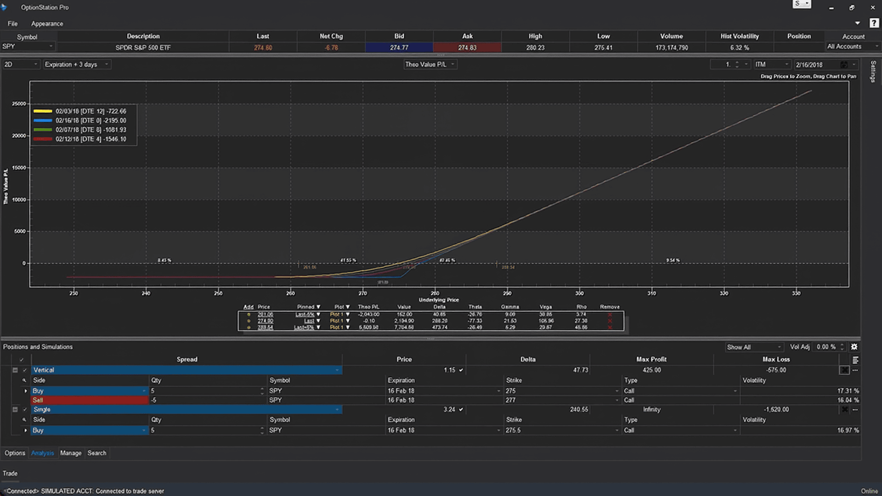The height and width of the screenshot is (496, 882).
Task: Expand the Buy leg row at strike 275.5
Action: pyautogui.click(x=26, y=430)
